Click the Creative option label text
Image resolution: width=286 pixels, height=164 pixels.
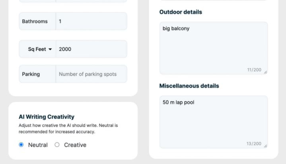pos(75,145)
